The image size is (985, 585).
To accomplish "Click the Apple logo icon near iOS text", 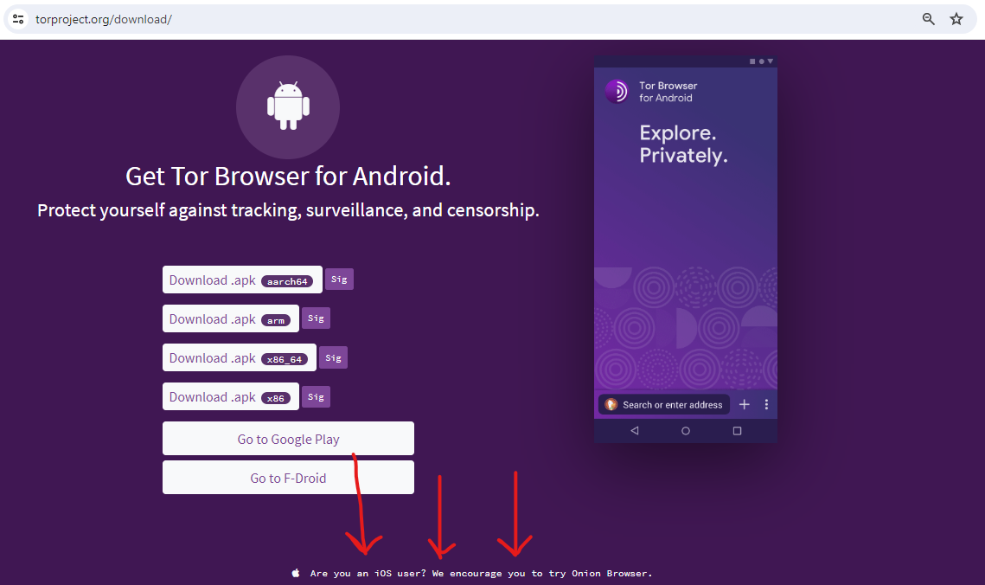I will point(296,572).
